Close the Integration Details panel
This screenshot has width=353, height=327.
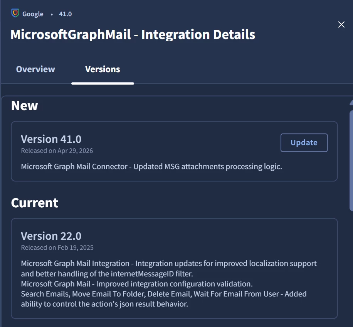click(x=341, y=24)
